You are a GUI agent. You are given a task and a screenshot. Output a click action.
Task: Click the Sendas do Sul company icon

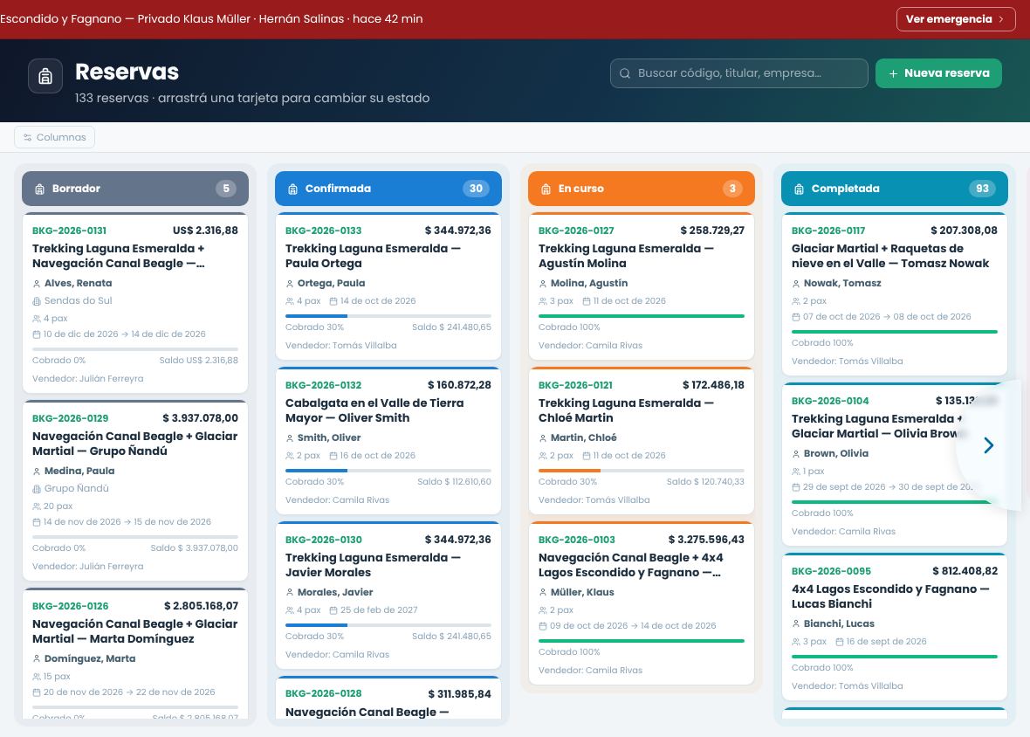click(37, 301)
